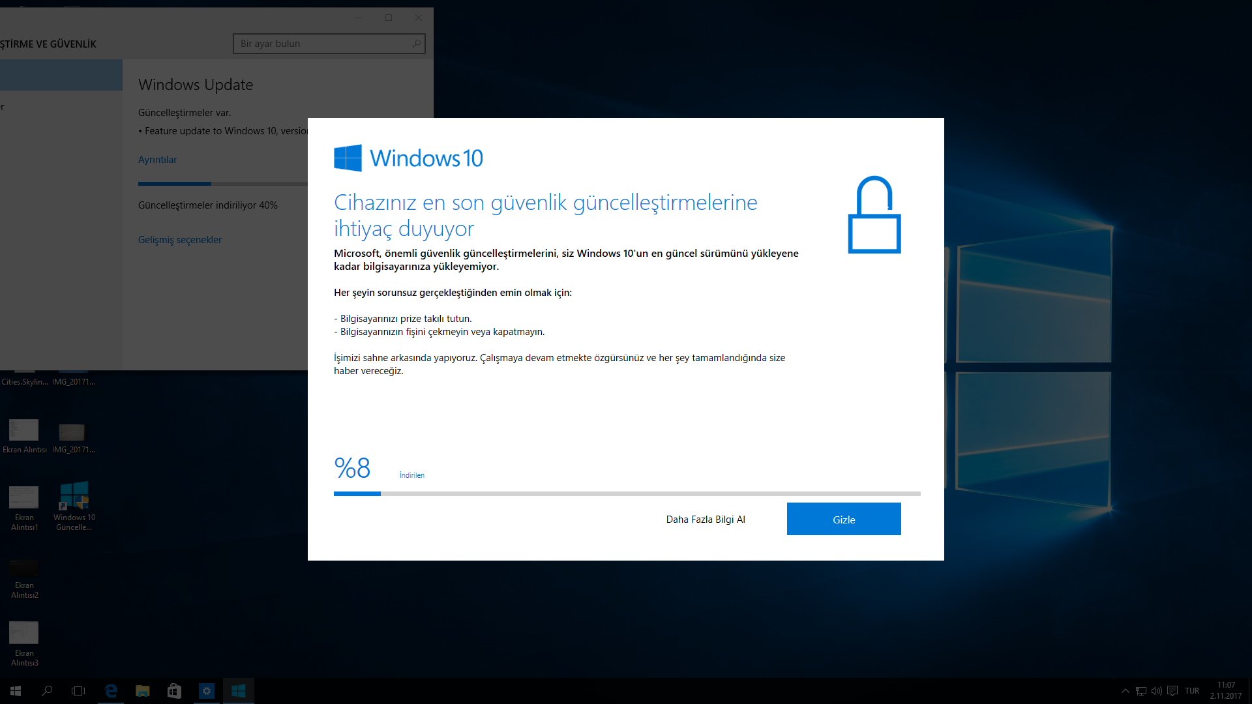Maximize the Settings window
The image size is (1252, 704).
(389, 18)
